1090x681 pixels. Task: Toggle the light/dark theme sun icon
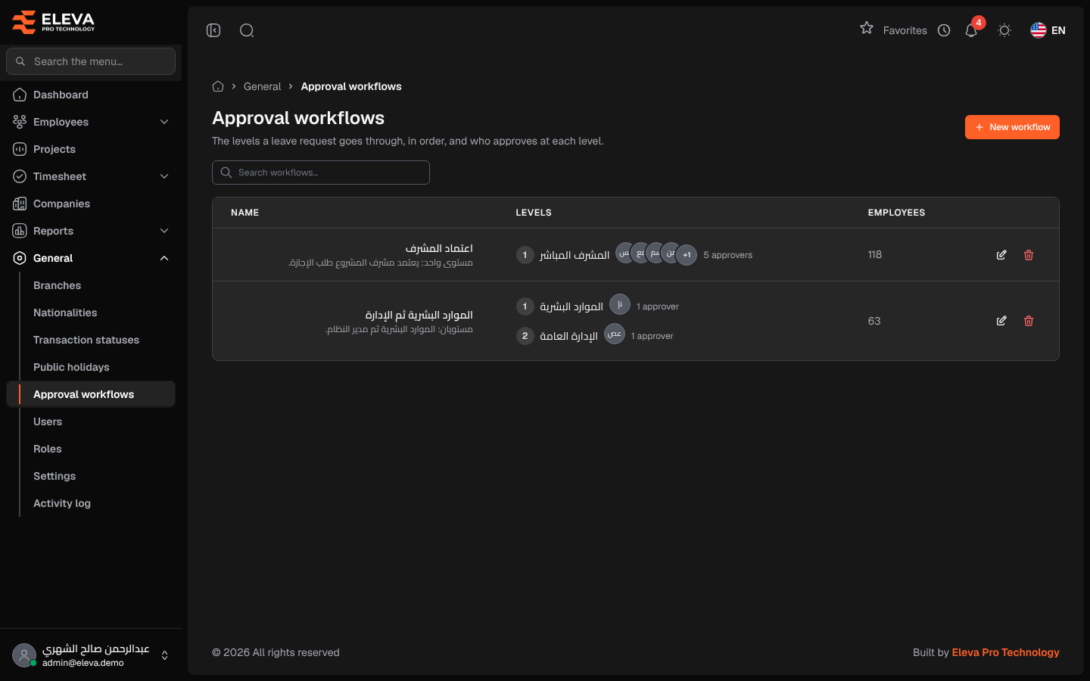pos(1004,30)
